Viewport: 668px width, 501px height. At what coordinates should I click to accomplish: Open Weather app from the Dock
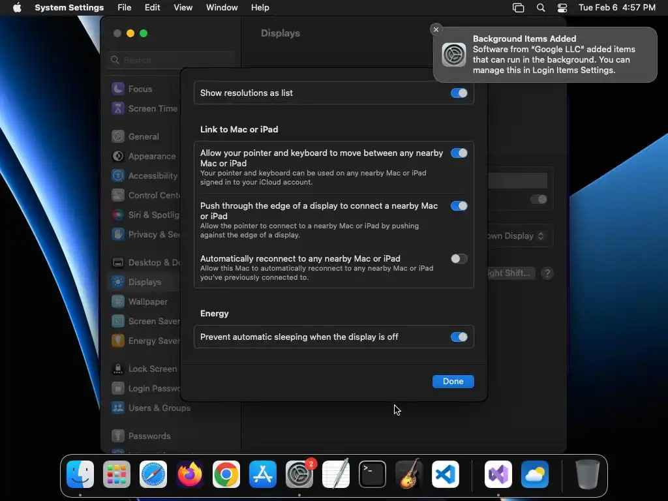click(x=535, y=474)
